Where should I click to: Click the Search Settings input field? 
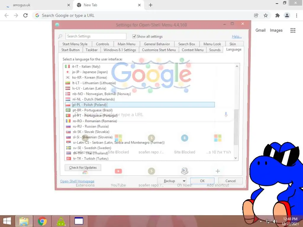96,36
